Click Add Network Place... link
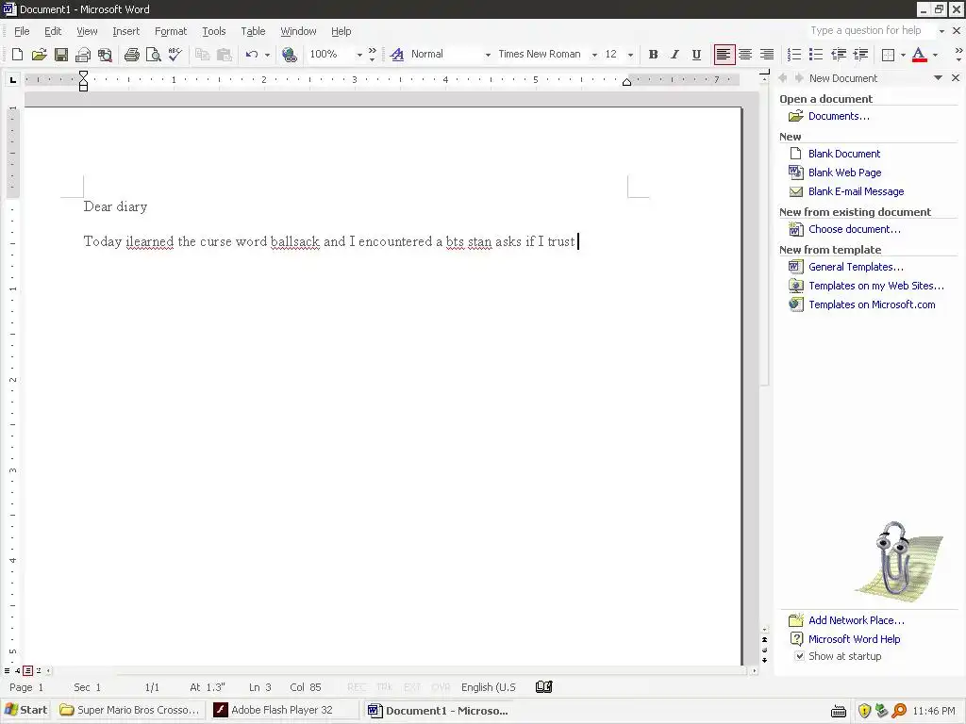This screenshot has width=966, height=724. tap(857, 620)
